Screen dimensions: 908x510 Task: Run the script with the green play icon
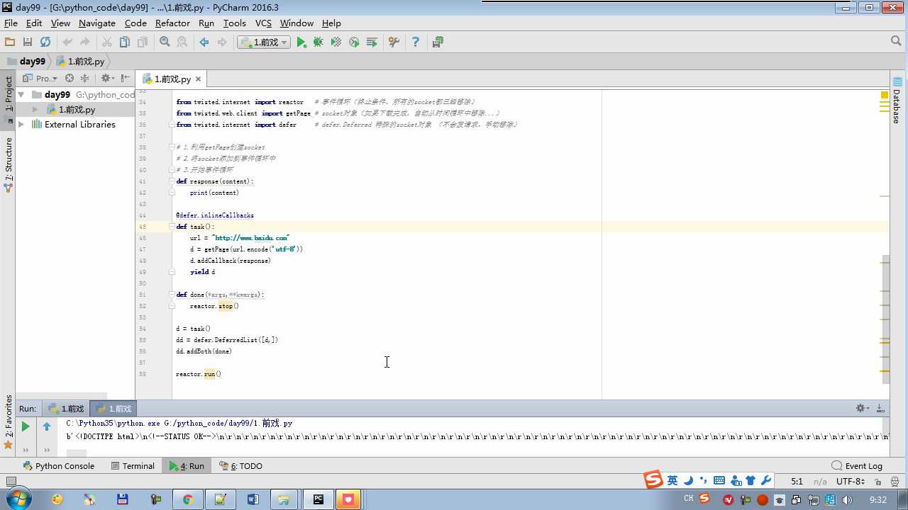coord(301,42)
